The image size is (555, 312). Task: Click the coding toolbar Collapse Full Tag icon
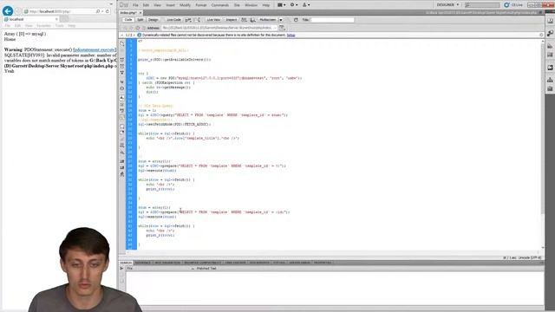pyautogui.click(x=122, y=60)
